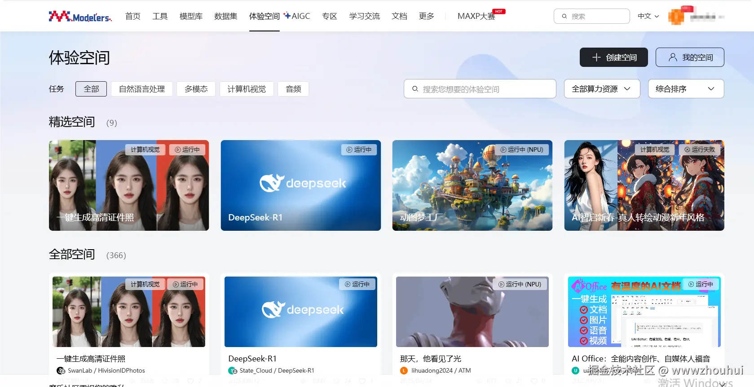Open the 文档 navigation item
The image size is (754, 387).
click(399, 16)
